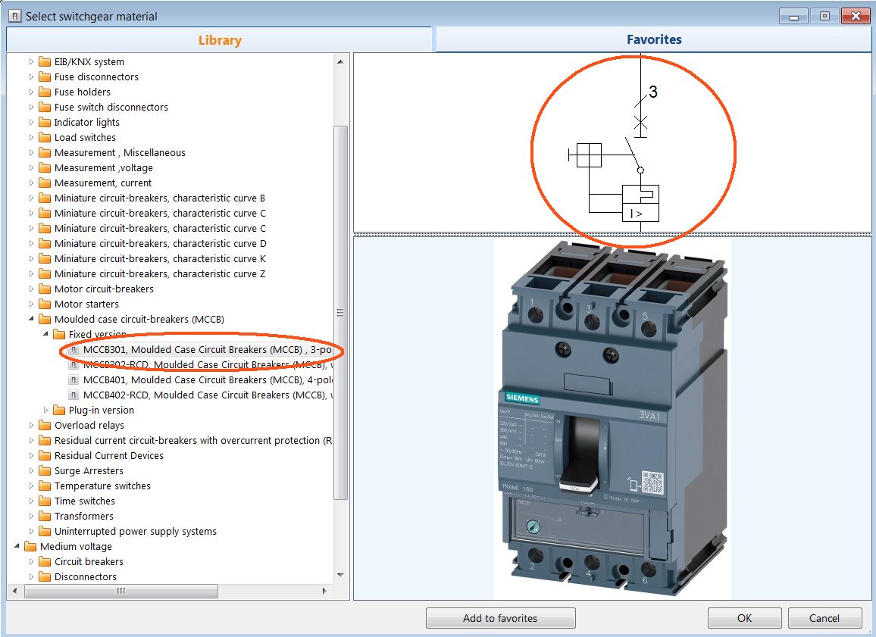The image size is (876, 637).
Task: Collapse the Moulded case circuit-breakers node
Action: coord(31,320)
